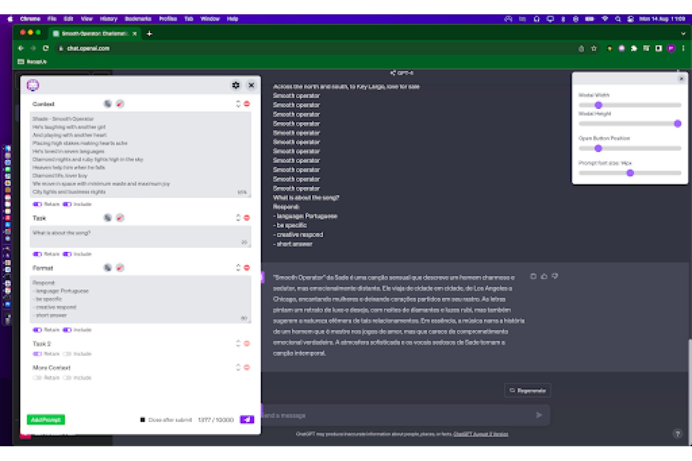Select the Smooth Operator ChatGPT tab
The height and width of the screenshot is (461, 692).
(95, 33)
